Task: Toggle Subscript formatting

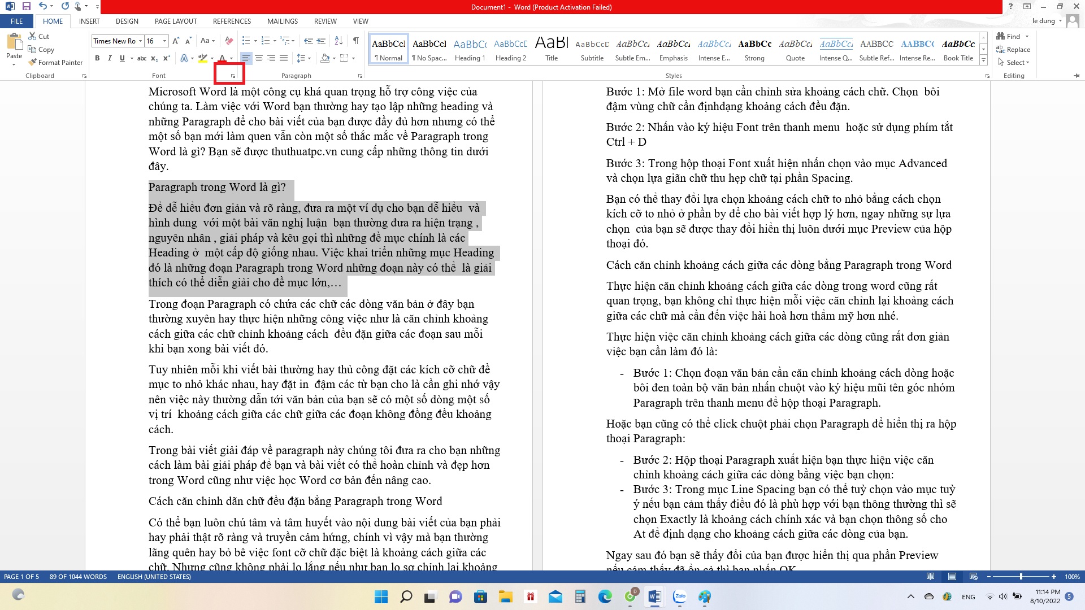Action: (x=154, y=58)
